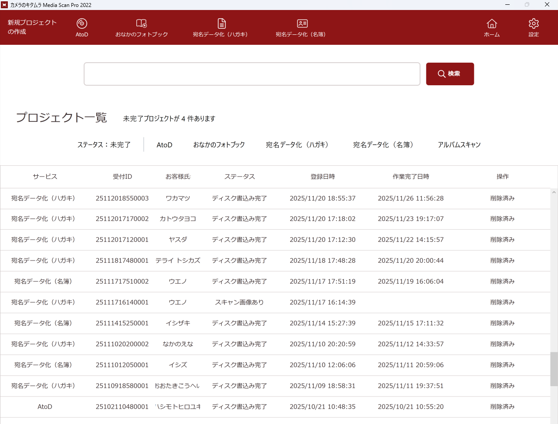Select the おなかのフォトブック toolbar icon
The width and height of the screenshot is (558, 424).
(x=141, y=27)
